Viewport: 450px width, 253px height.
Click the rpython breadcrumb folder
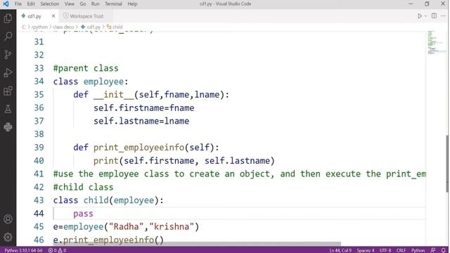pos(39,27)
